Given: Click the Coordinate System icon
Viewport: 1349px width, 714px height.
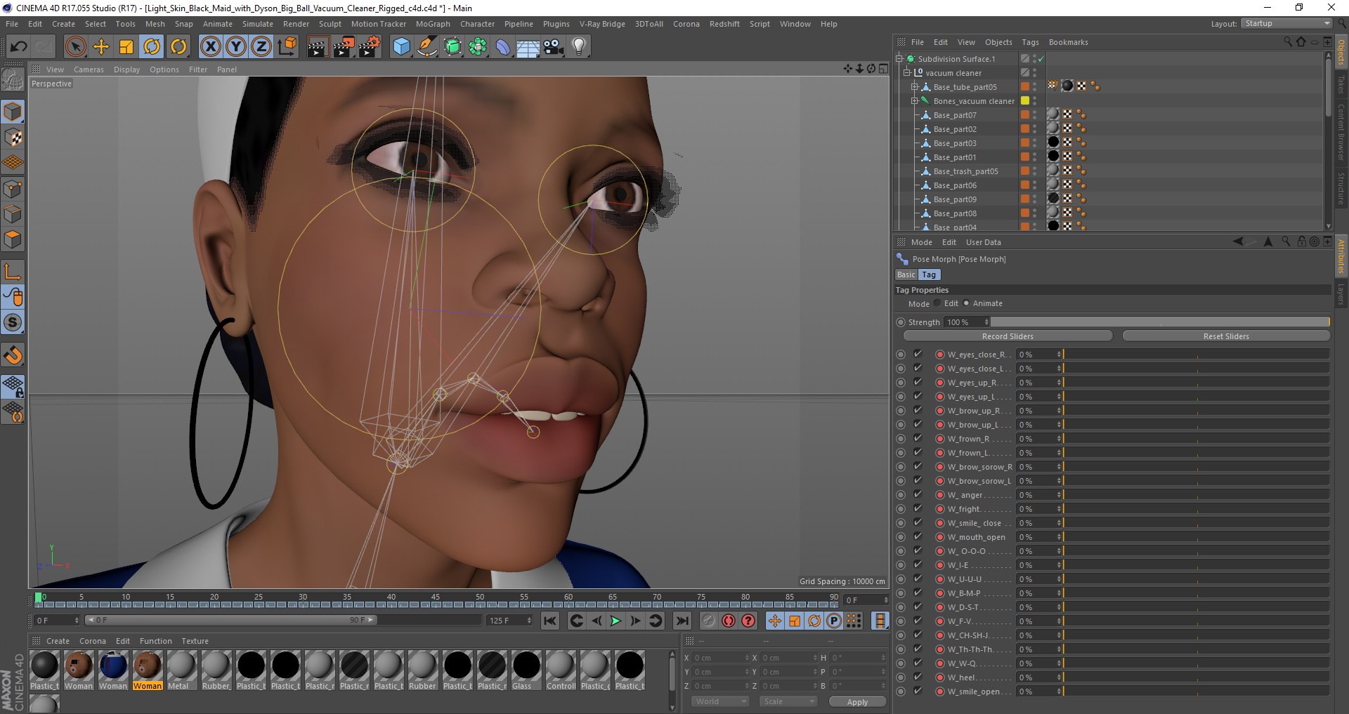Looking at the screenshot, I should pyautogui.click(x=287, y=47).
